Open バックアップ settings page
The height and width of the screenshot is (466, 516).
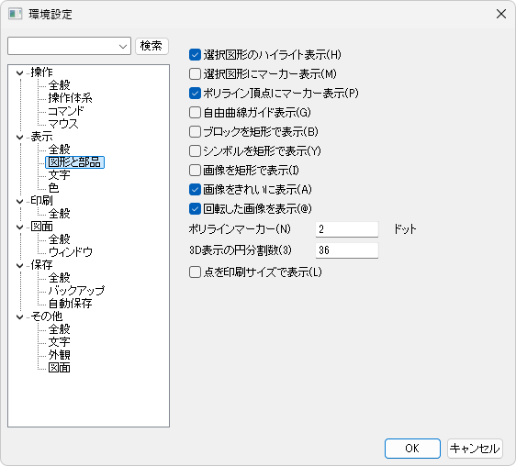tap(76, 291)
